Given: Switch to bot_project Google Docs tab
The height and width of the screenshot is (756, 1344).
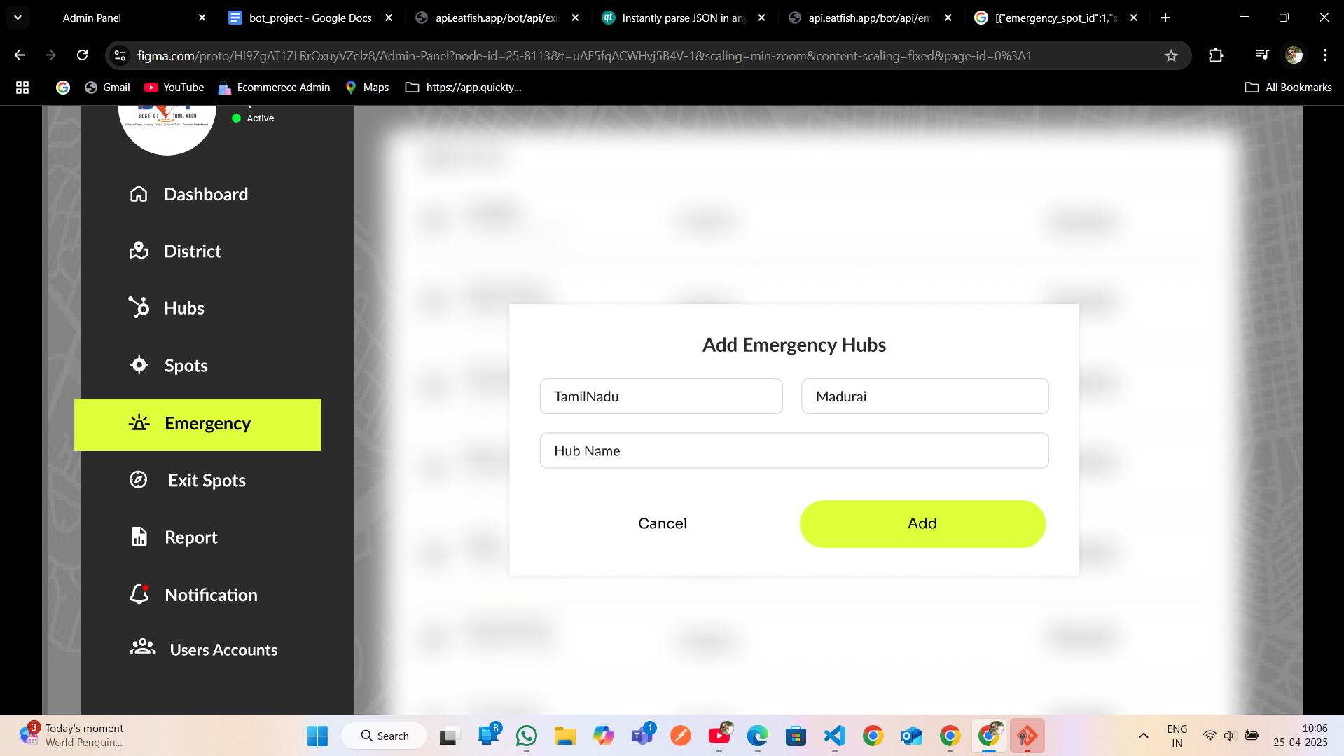Looking at the screenshot, I should (310, 18).
